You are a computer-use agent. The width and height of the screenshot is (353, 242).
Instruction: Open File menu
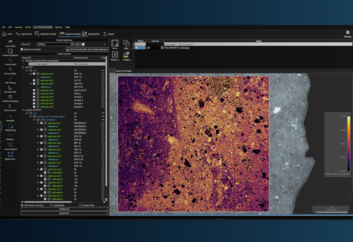pyautogui.click(x=4, y=27)
